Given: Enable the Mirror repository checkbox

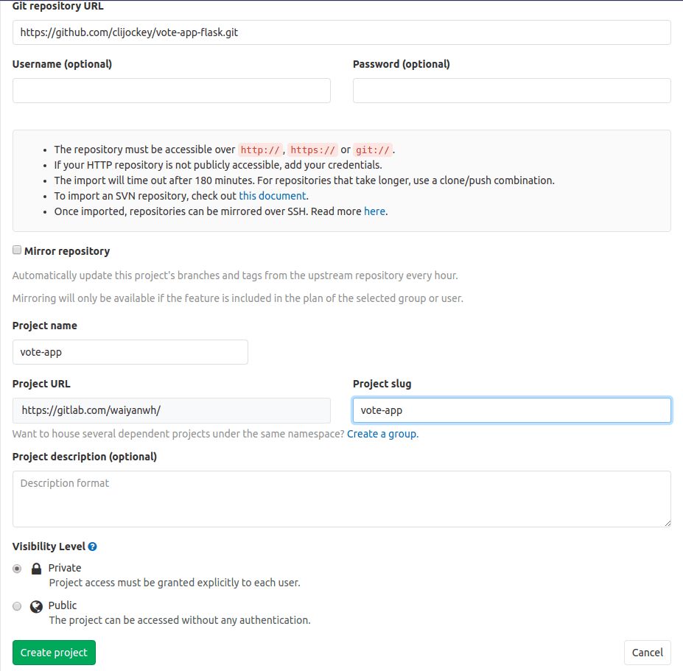Looking at the screenshot, I should tap(16, 250).
